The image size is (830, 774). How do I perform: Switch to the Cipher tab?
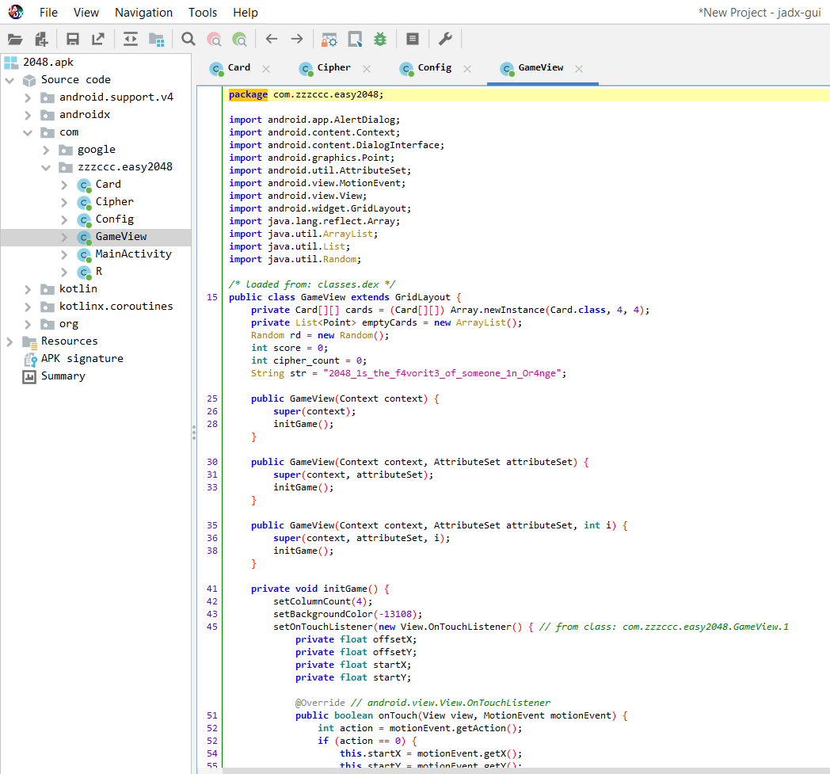pos(333,68)
